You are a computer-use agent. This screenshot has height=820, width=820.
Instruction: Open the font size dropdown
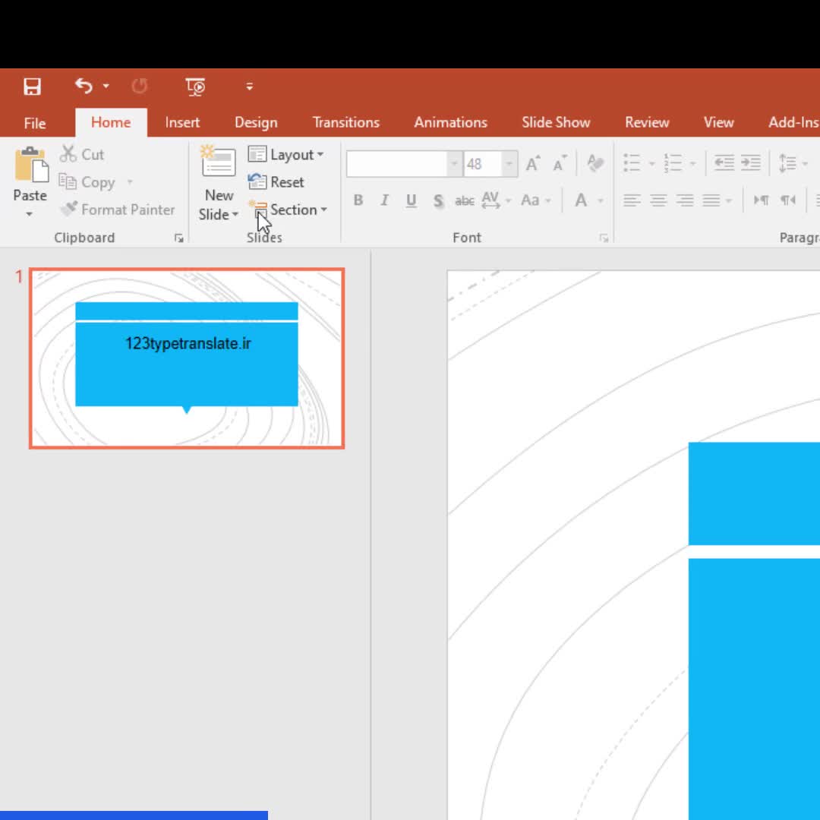(x=509, y=164)
